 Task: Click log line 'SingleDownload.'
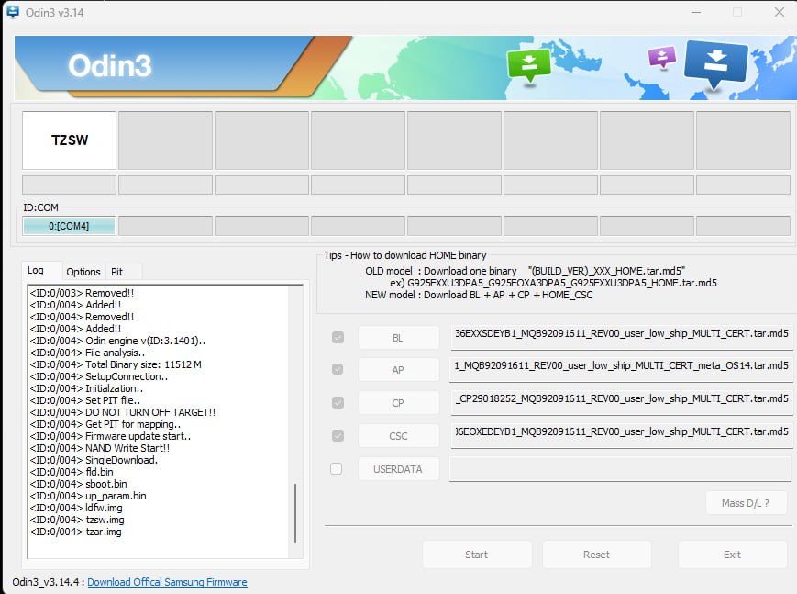click(x=94, y=460)
